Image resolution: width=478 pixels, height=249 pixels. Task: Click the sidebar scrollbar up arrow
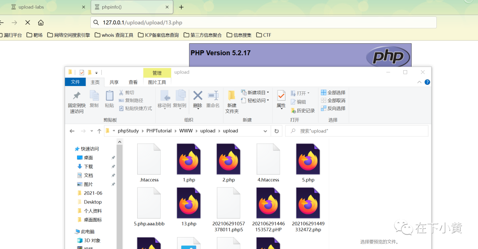pyautogui.click(x=119, y=142)
